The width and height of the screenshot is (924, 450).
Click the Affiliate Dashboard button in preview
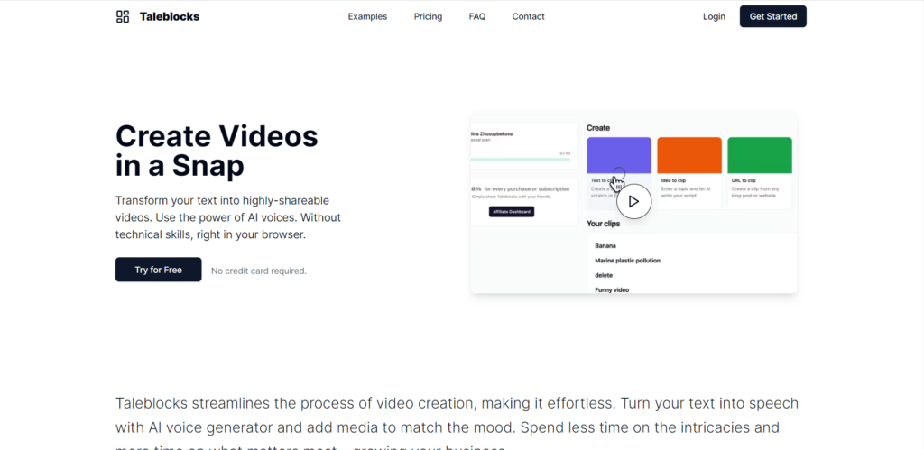pyautogui.click(x=512, y=211)
